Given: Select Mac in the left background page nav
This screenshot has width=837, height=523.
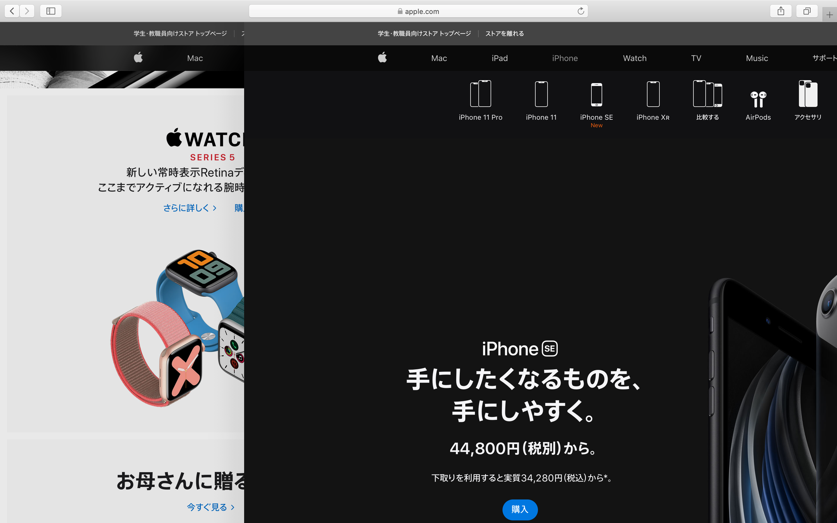Looking at the screenshot, I should (x=195, y=58).
